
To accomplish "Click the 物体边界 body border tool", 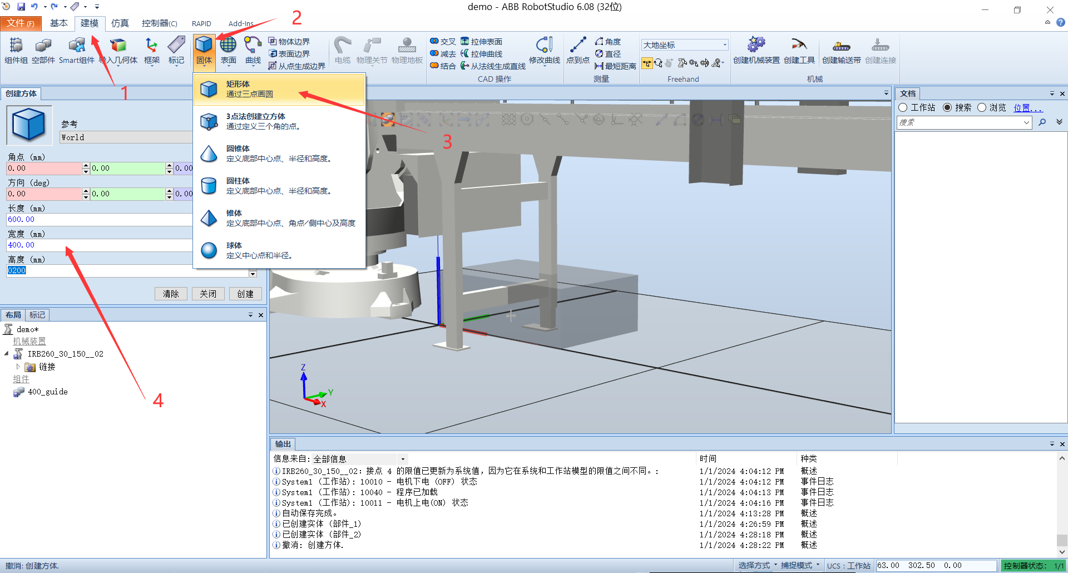I will [289, 42].
